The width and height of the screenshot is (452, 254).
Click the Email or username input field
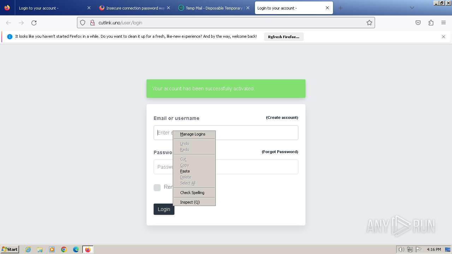(x=226, y=133)
